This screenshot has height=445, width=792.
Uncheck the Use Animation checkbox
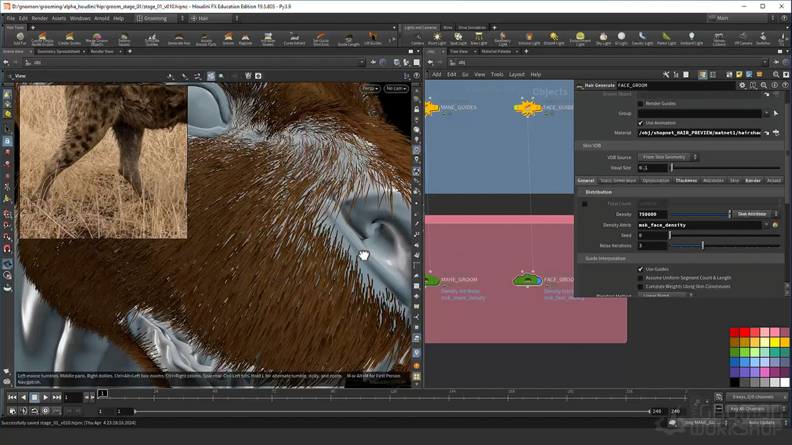coord(640,123)
